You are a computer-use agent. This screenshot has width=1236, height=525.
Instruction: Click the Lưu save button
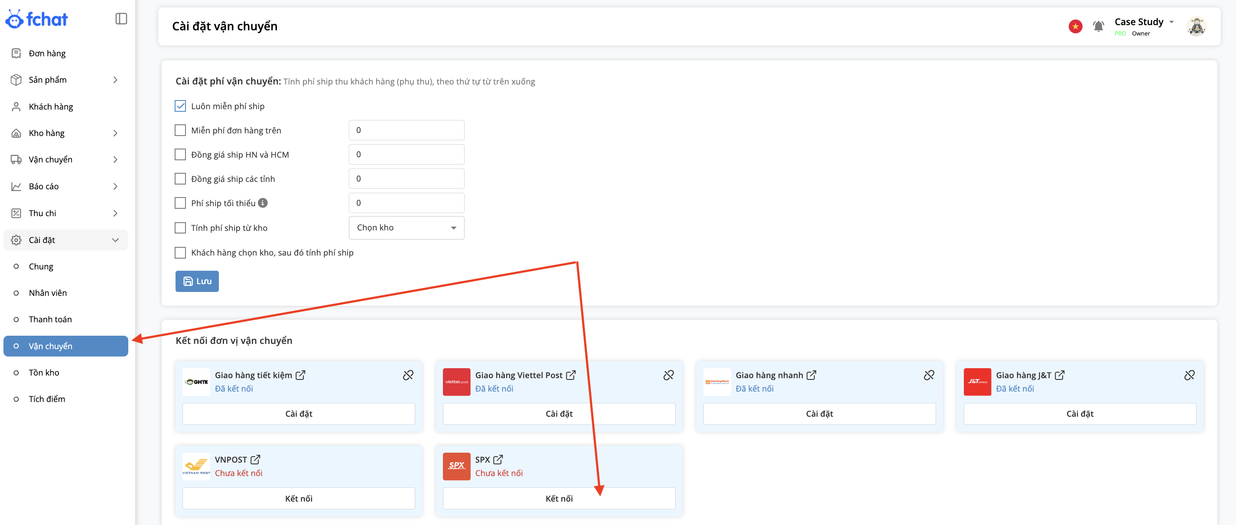pos(197,281)
